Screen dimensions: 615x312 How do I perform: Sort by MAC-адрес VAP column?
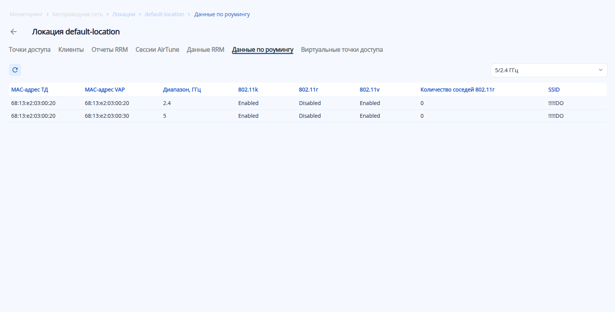click(105, 90)
